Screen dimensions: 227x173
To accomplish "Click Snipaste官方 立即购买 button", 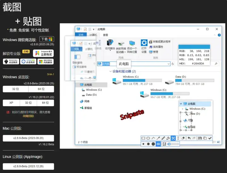I will 43,53.
